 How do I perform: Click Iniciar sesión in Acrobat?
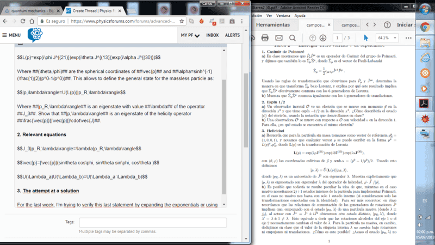[406, 24]
